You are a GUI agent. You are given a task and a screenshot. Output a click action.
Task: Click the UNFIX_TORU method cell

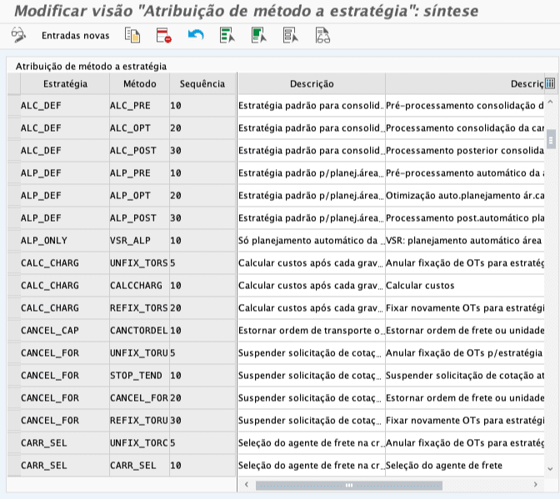[x=140, y=353]
